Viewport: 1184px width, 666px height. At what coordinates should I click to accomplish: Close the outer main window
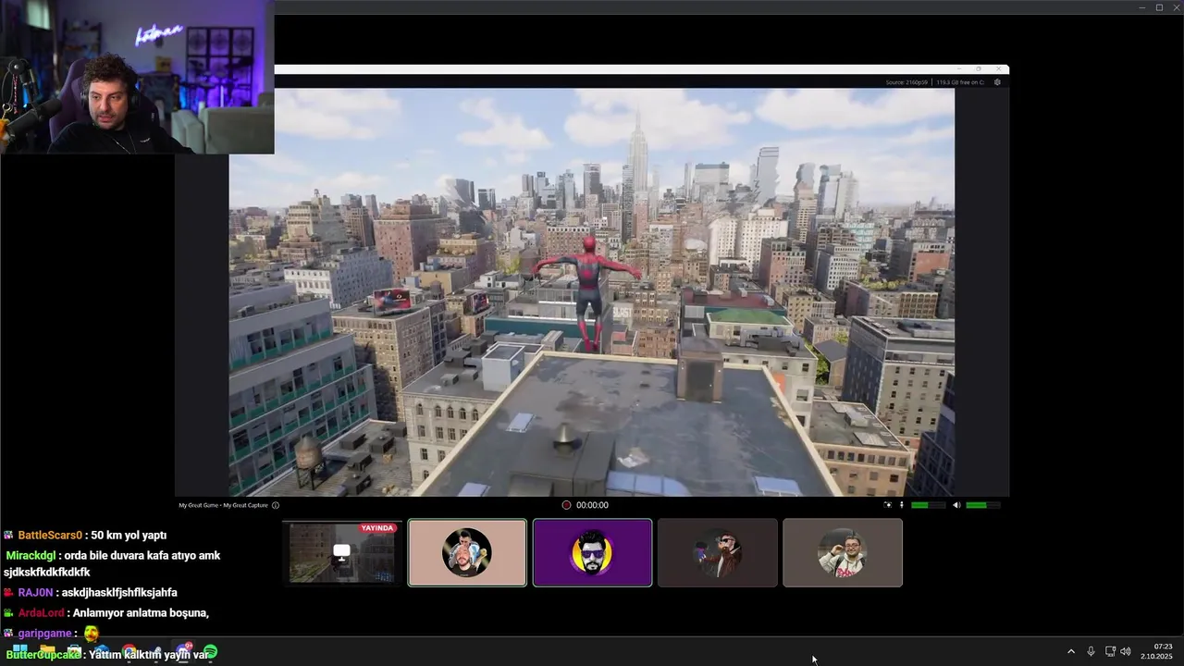click(1175, 7)
